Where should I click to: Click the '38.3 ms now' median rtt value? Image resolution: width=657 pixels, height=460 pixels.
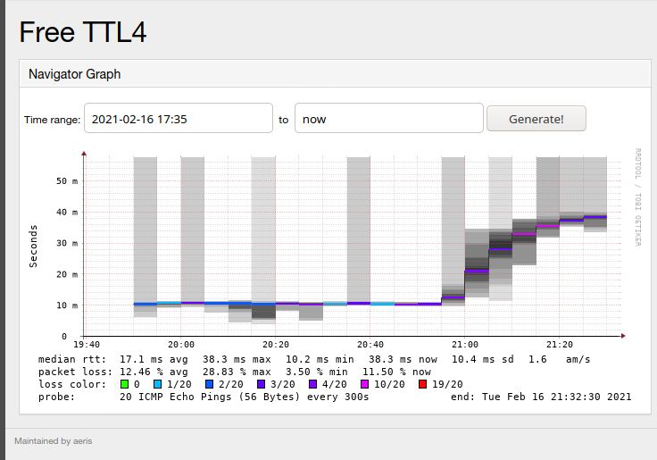click(x=403, y=359)
